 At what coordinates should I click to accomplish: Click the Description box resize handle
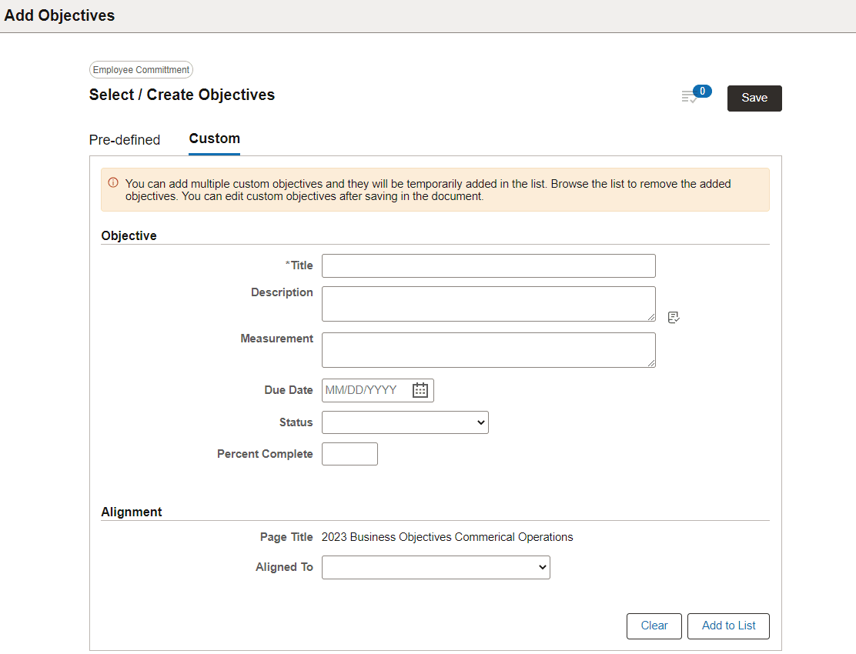(651, 316)
